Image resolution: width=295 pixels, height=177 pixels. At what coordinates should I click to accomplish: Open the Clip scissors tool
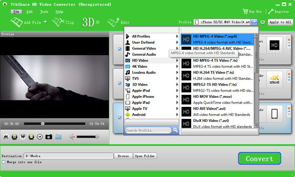click(58, 22)
